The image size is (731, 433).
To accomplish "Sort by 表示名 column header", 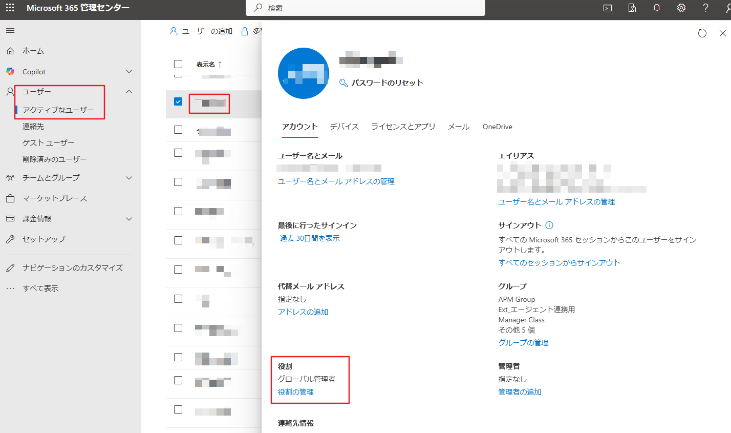I will tap(209, 64).
